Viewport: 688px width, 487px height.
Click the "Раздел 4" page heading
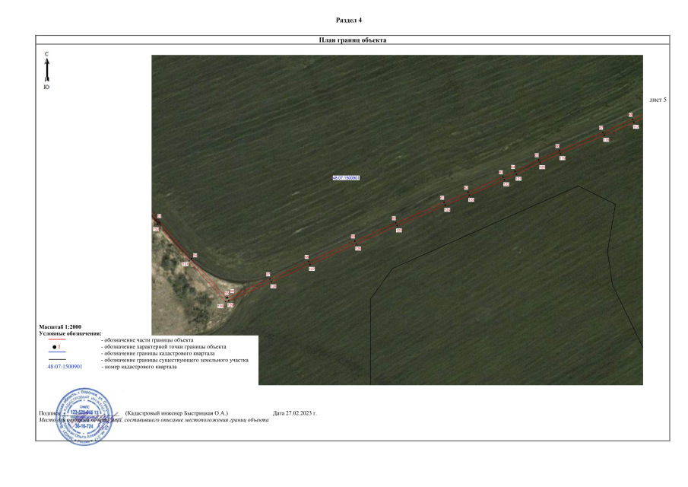coord(348,19)
